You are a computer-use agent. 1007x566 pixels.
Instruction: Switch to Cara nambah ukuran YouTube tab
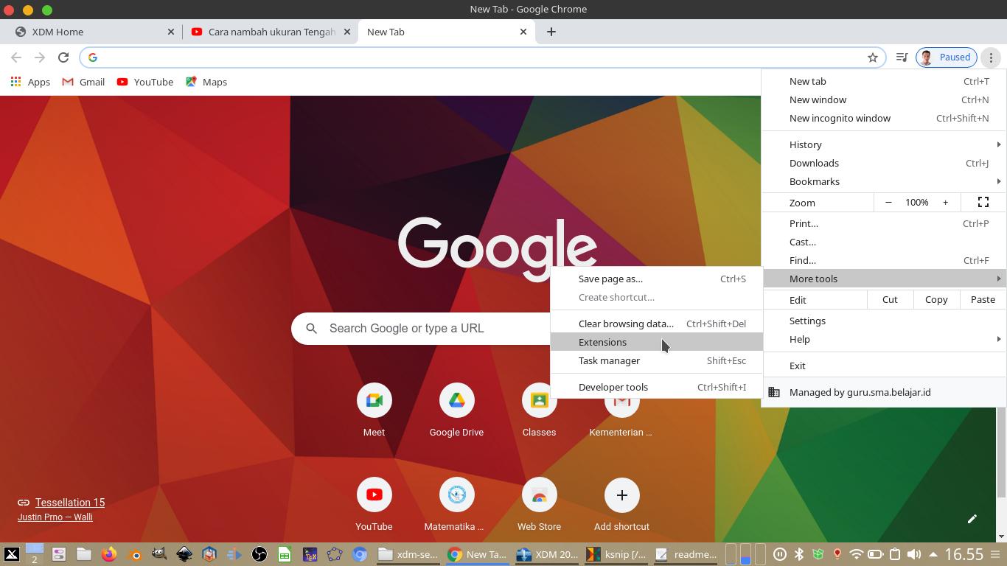pos(271,32)
